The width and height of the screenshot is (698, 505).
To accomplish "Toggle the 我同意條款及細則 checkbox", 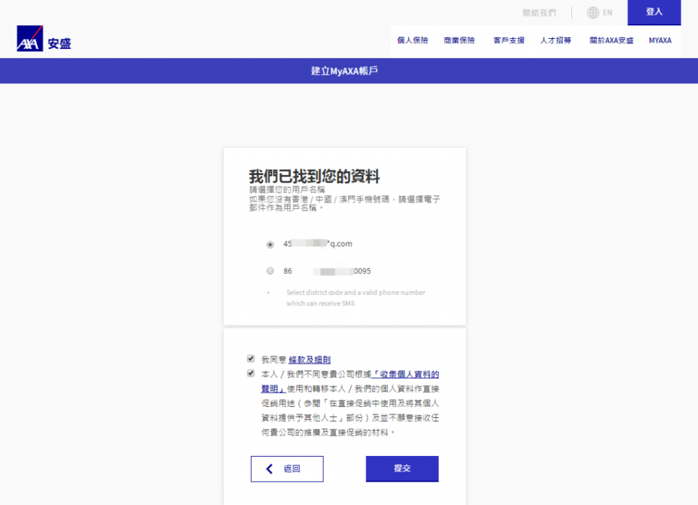I will (251, 358).
